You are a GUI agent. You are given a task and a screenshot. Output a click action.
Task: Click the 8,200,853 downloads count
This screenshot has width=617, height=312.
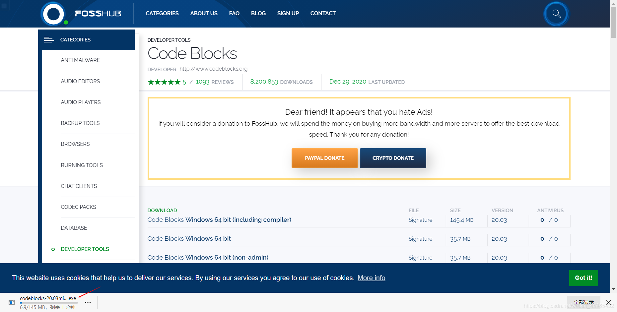pos(264,82)
